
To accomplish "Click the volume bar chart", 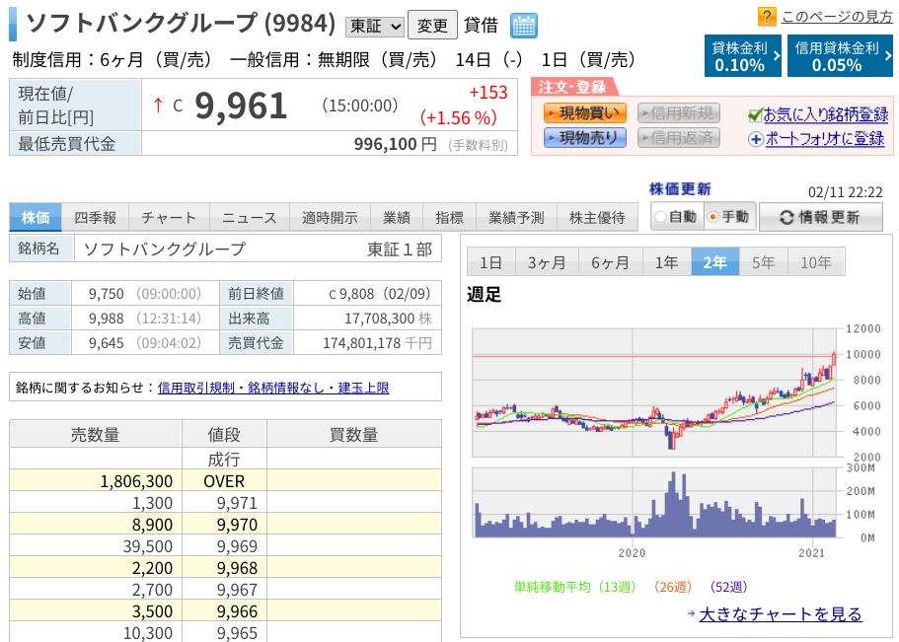I will tap(654, 503).
